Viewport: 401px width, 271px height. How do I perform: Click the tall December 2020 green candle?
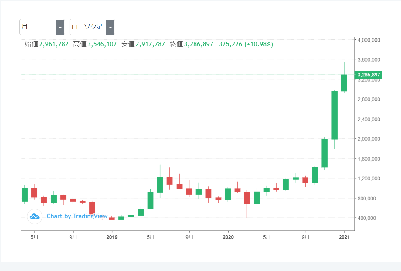(x=335, y=115)
